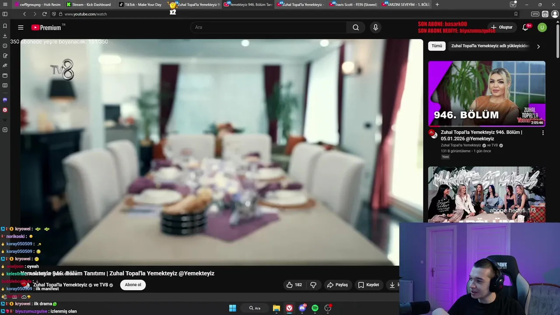Save the video using Kaydet
Screen dimensions: 560x315
coord(368,285)
